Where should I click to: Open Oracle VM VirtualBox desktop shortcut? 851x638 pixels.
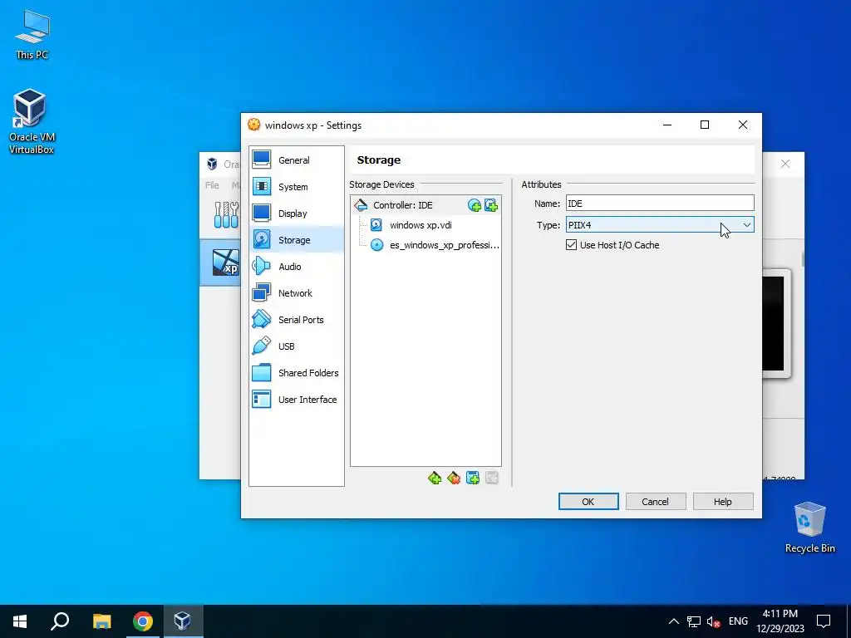tap(31, 121)
